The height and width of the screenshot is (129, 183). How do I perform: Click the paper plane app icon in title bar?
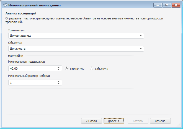point(5,5)
